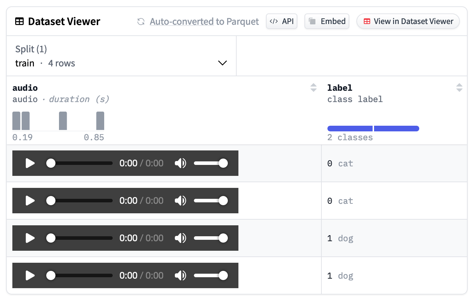Open the Auto-converted link
Screen dimensions: 474x303
pos(182,22)
